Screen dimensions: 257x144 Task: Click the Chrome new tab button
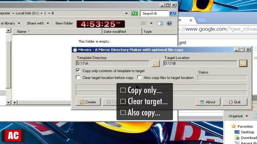202,20
